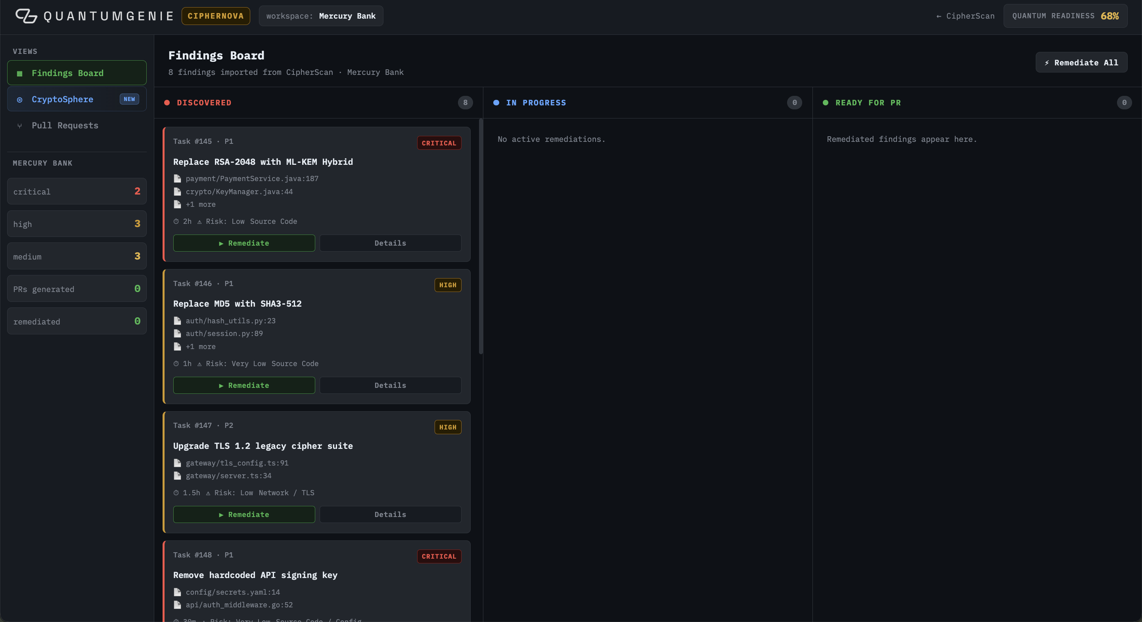The height and width of the screenshot is (622, 1142).
Task: Click the NEW badge beside CryptoSphere
Action: coord(129,99)
